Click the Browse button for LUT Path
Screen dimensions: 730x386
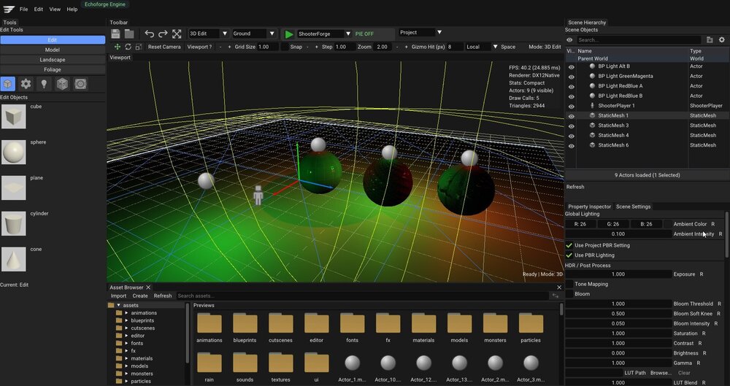coord(661,373)
